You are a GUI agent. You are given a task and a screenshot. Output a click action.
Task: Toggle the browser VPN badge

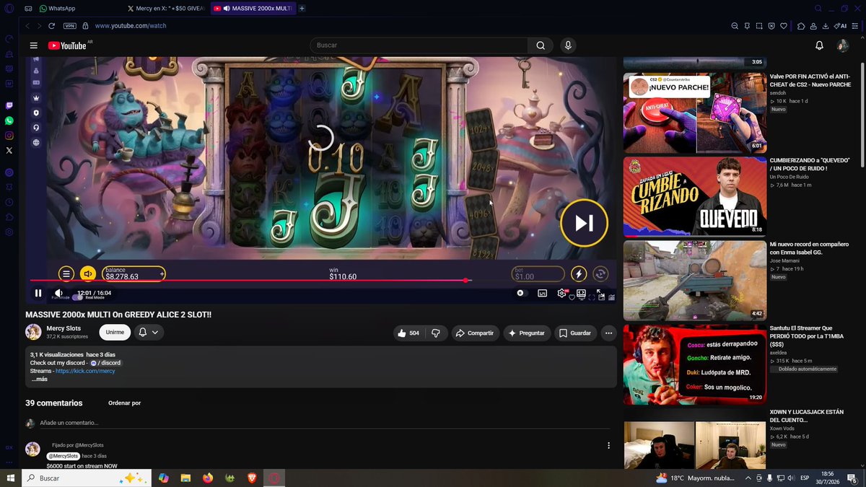click(70, 25)
